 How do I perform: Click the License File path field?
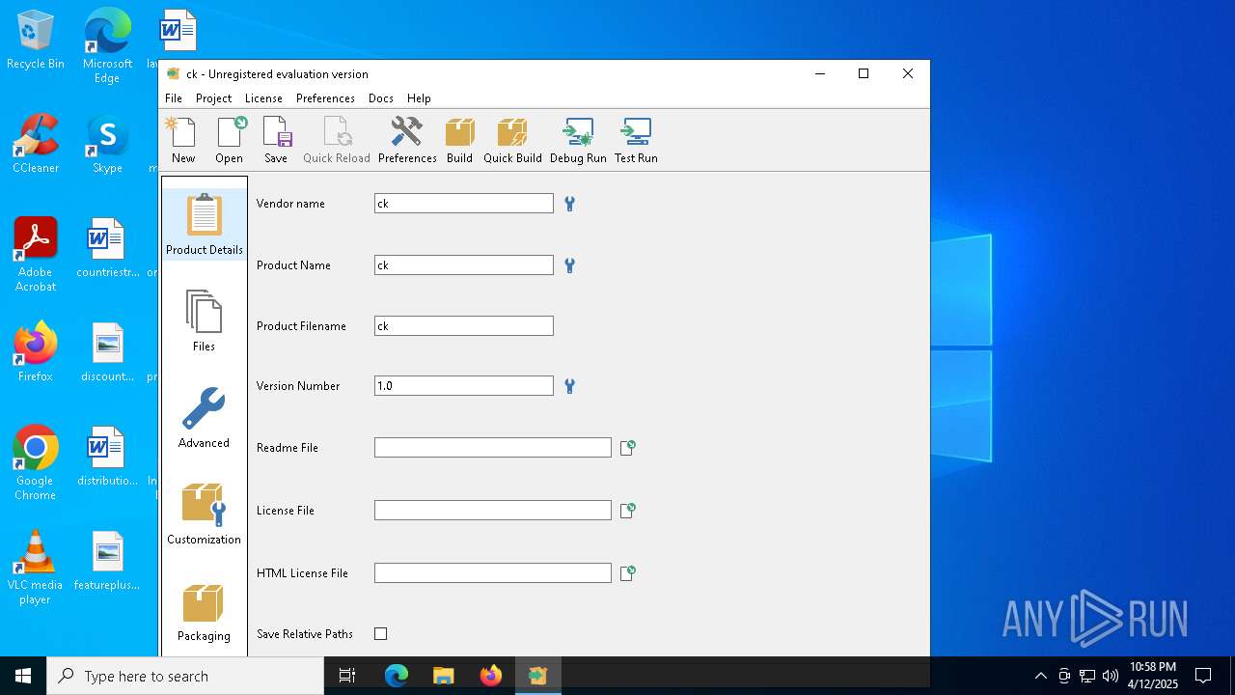pos(493,510)
